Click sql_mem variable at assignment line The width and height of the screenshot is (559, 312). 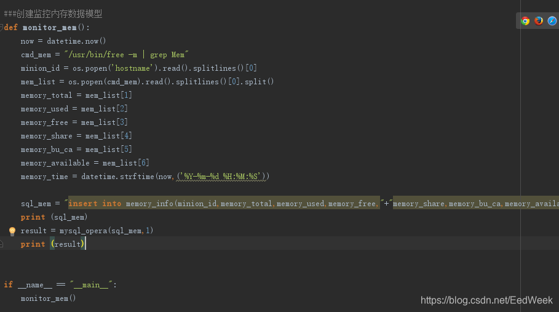pyautogui.click(x=36, y=204)
